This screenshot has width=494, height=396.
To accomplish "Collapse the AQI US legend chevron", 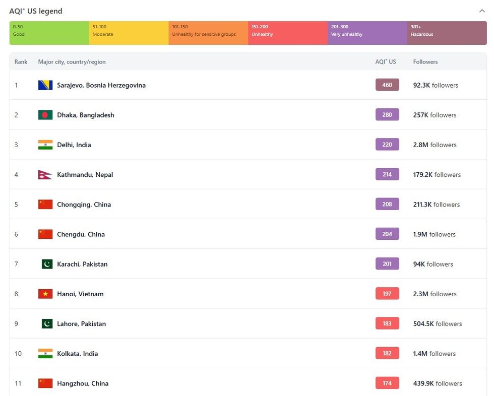I will pos(481,11).
